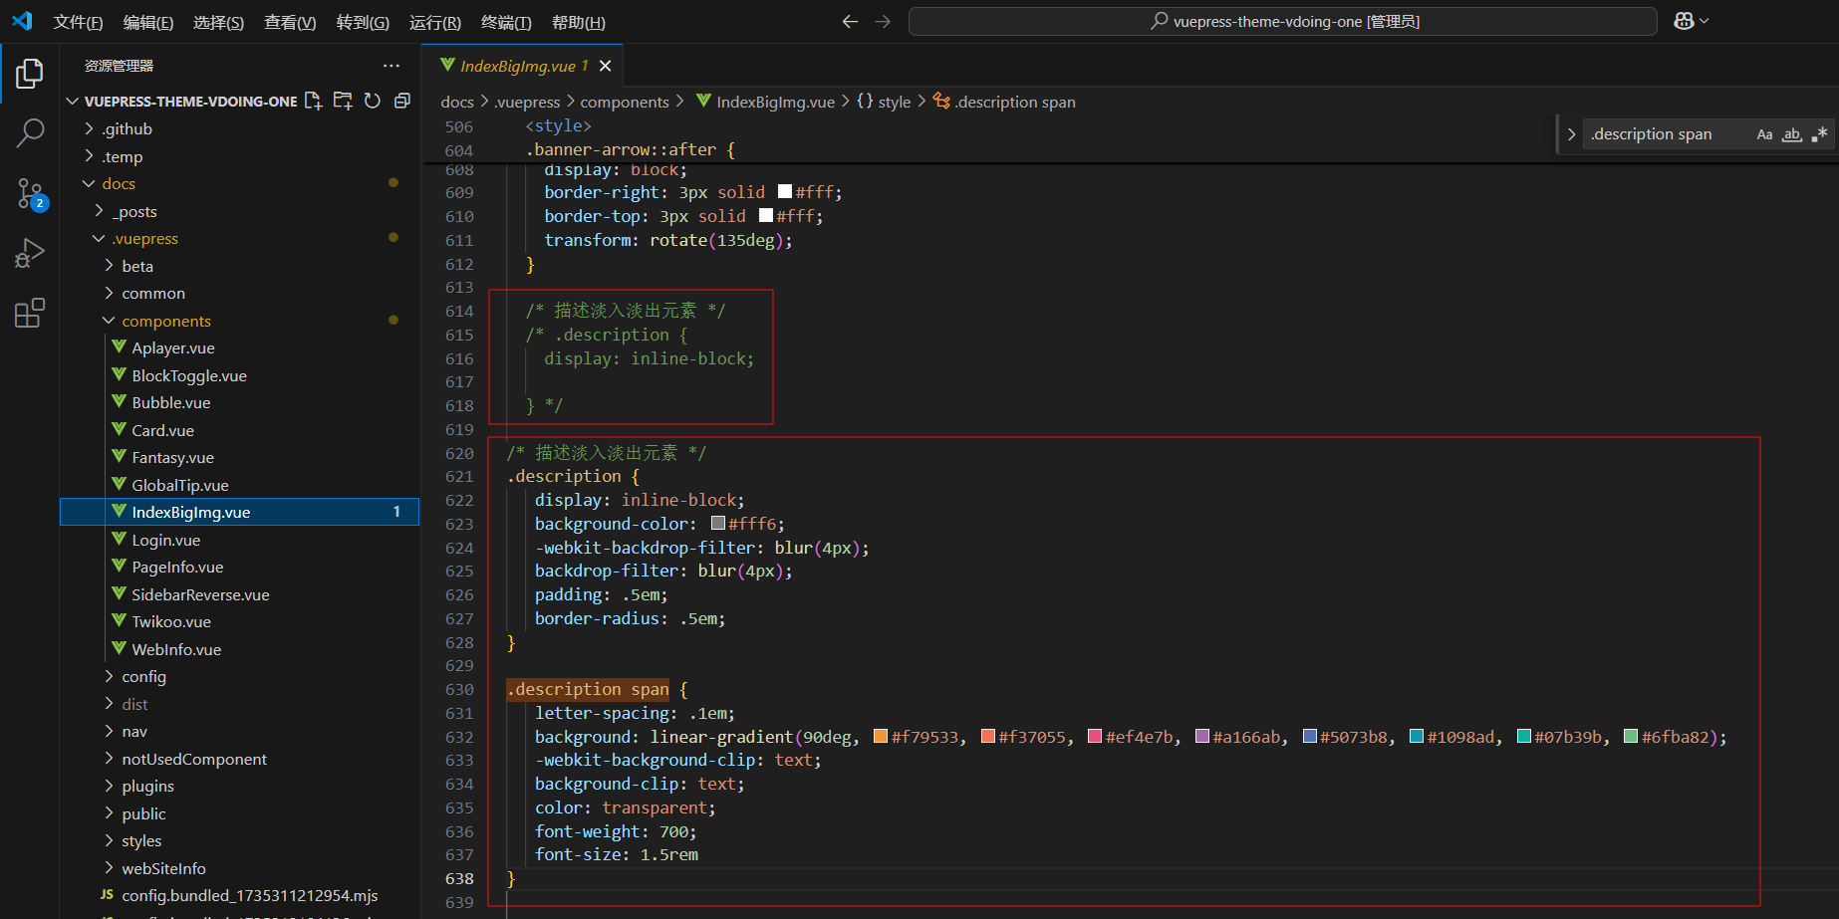1839x919 pixels.
Task: Open the Explorer view in activity bar
Action: (30, 74)
